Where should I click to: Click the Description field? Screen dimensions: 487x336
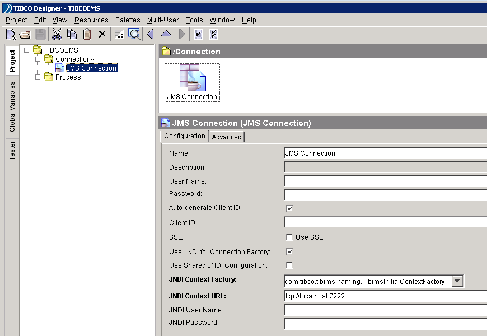point(386,167)
